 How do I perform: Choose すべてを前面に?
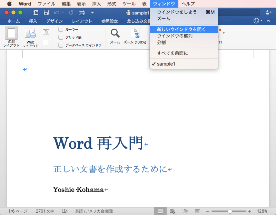184,53
